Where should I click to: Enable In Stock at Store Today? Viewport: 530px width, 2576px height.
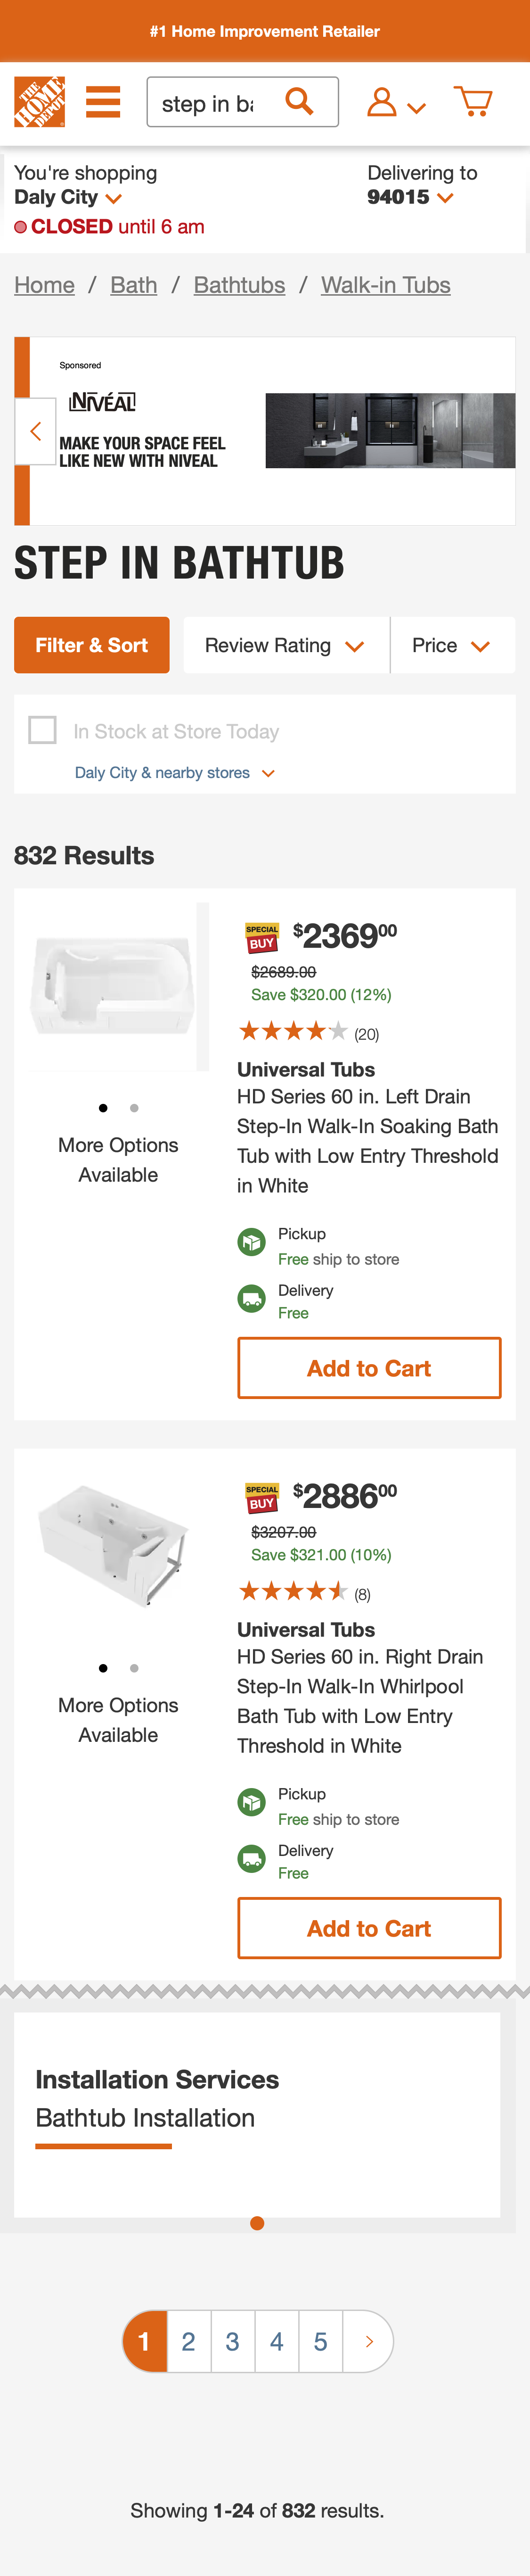point(43,731)
